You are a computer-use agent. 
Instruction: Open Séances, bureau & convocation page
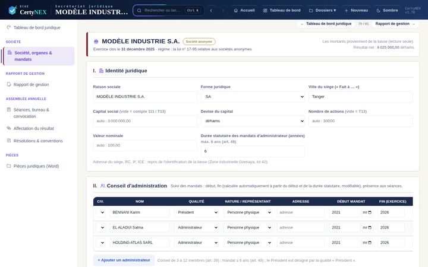point(39,113)
